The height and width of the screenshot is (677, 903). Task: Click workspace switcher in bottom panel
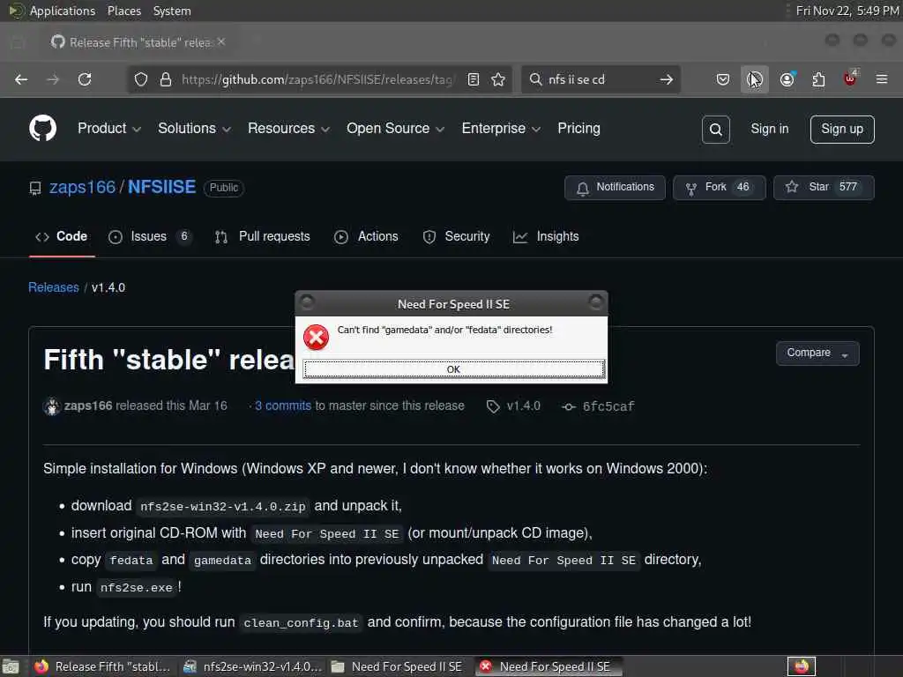pyautogui.click(x=801, y=666)
